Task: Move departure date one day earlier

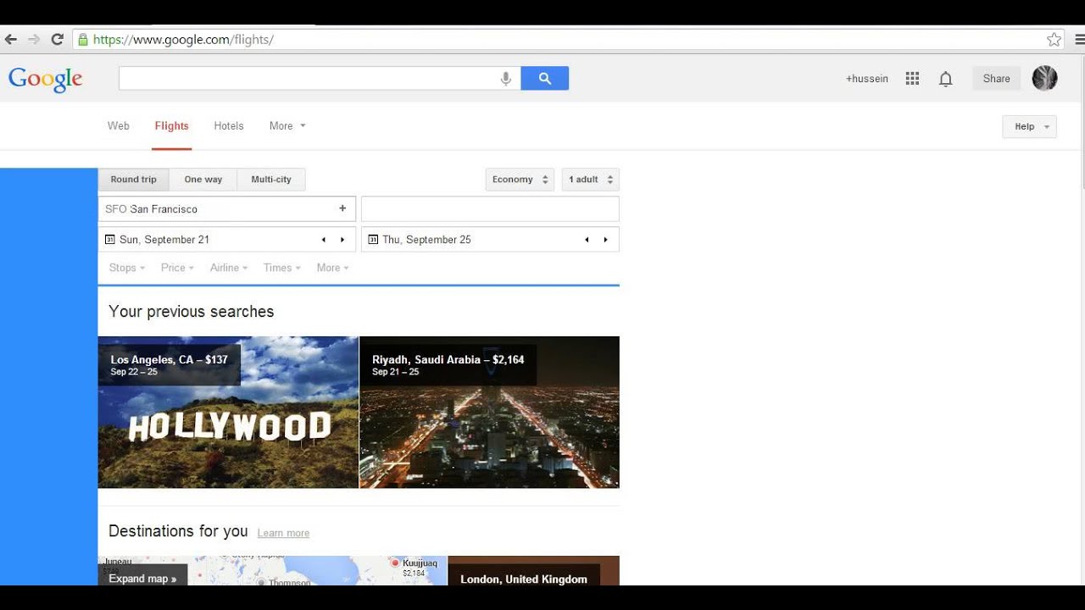Action: [323, 240]
